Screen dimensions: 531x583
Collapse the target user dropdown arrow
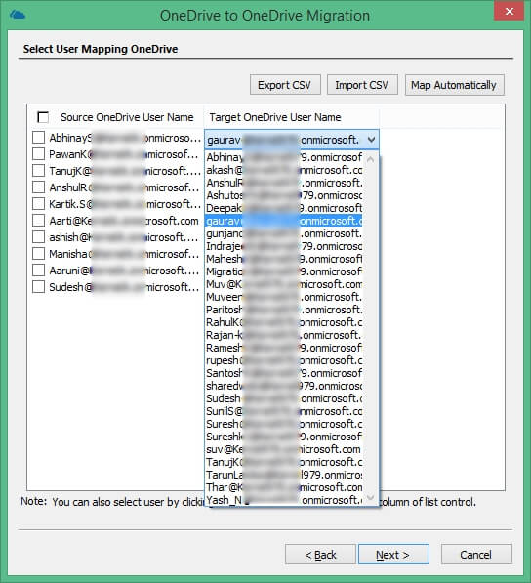(x=371, y=140)
